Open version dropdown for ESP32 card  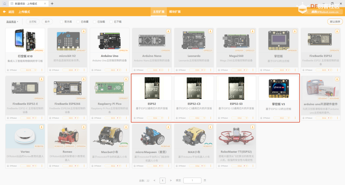click(x=155, y=118)
